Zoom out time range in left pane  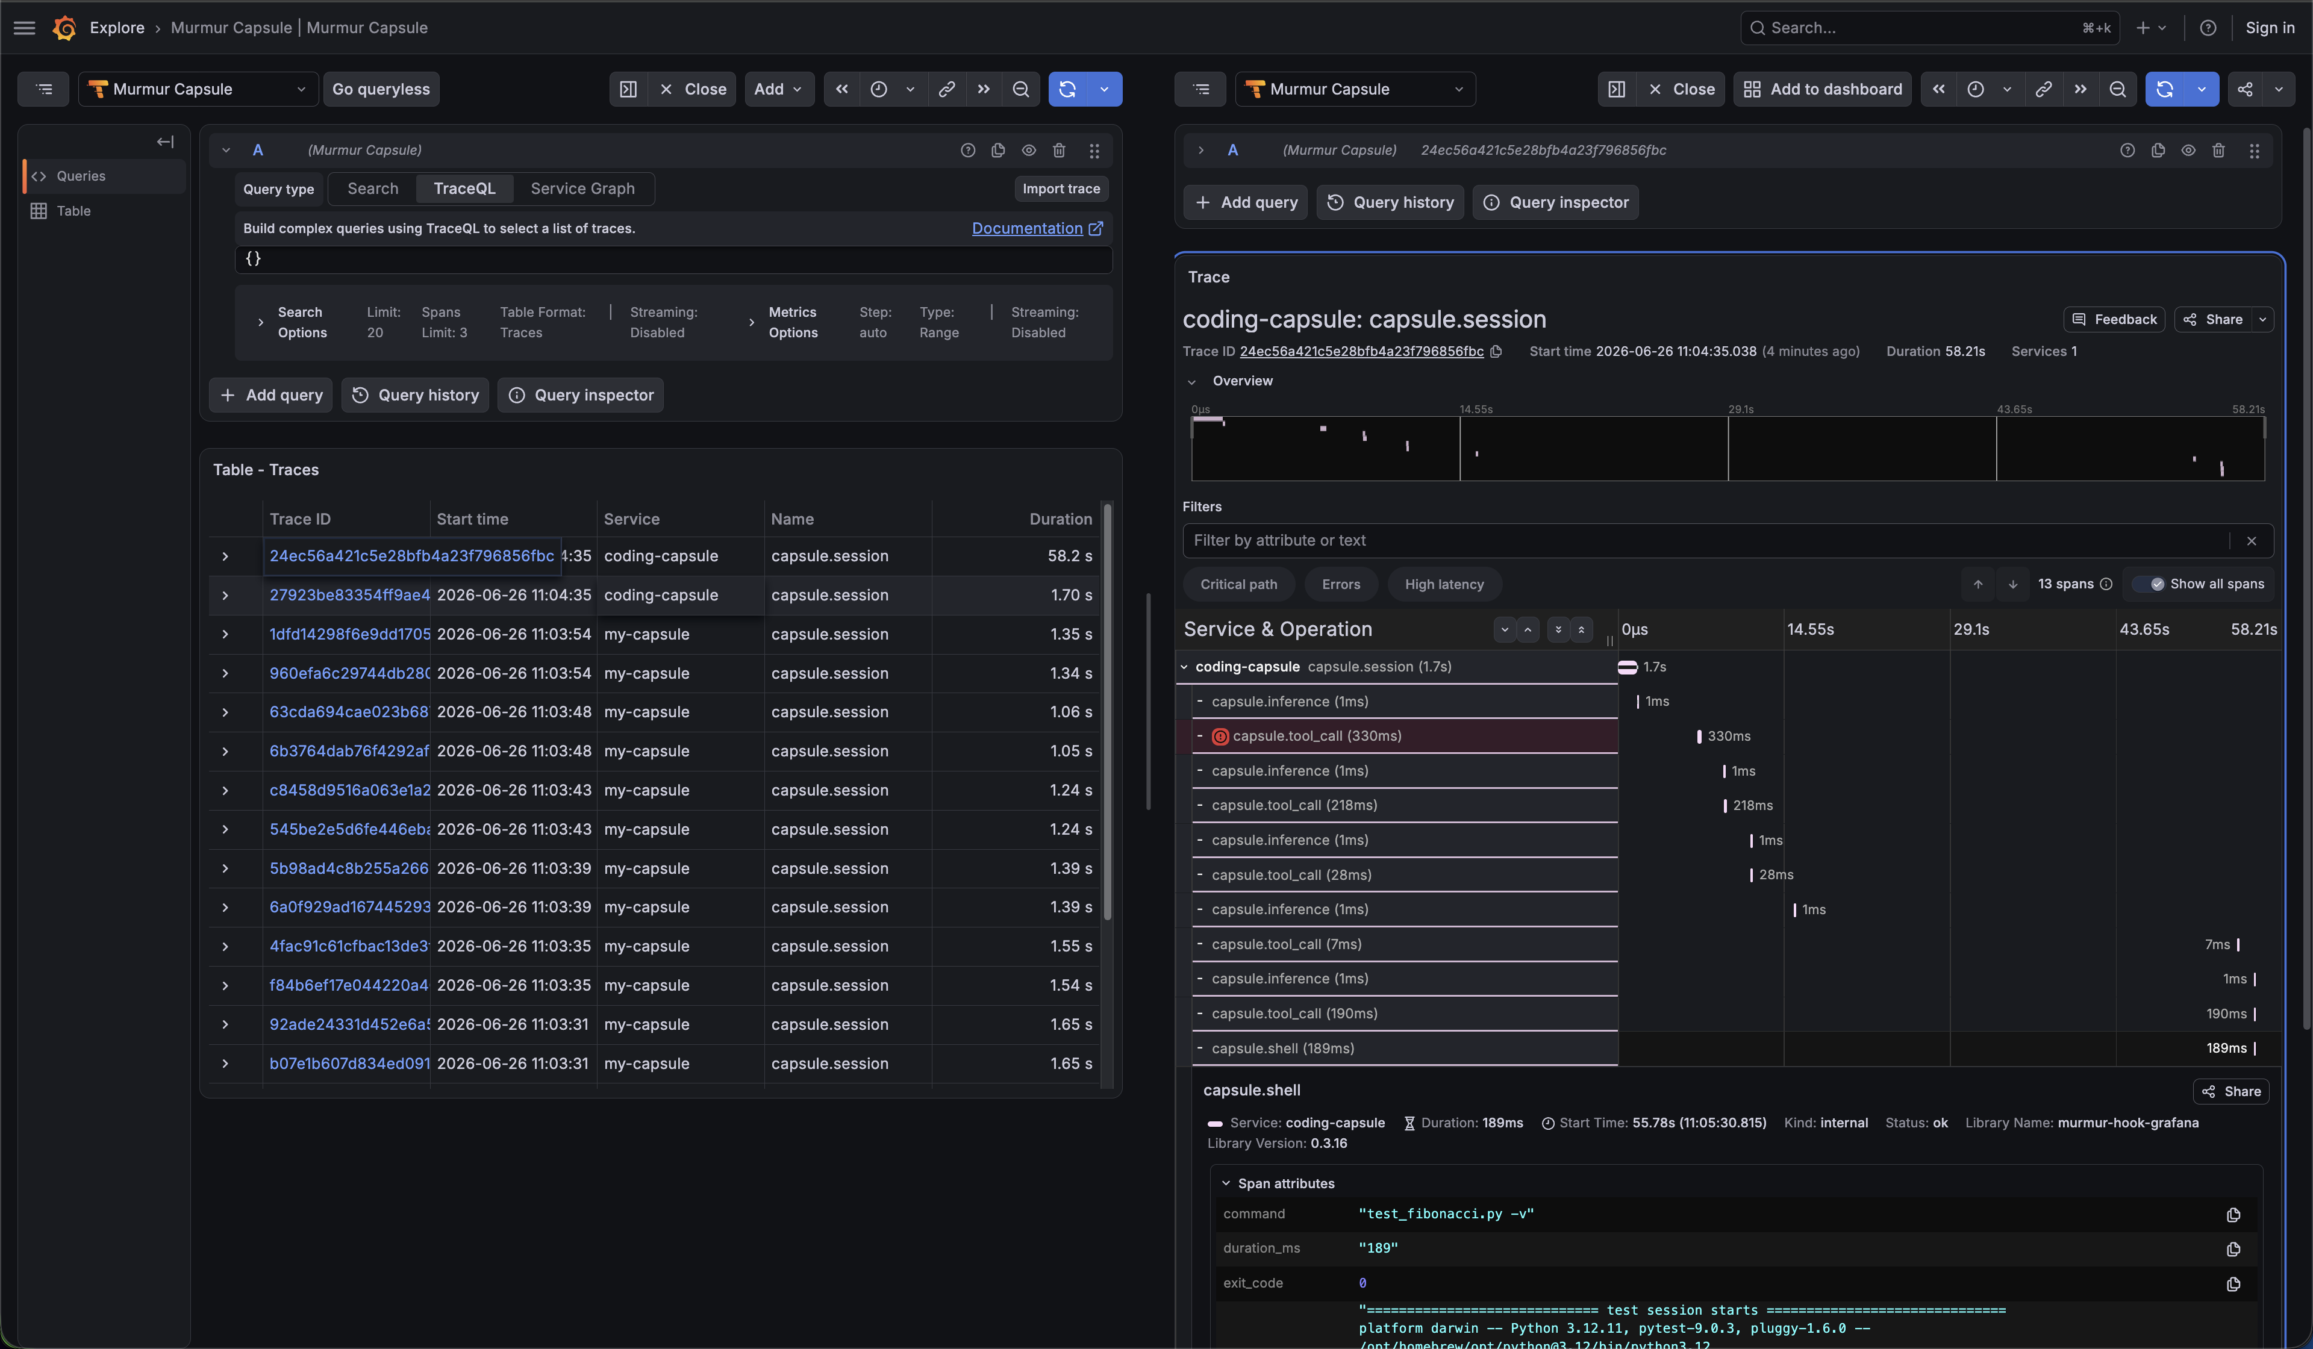click(x=1020, y=89)
